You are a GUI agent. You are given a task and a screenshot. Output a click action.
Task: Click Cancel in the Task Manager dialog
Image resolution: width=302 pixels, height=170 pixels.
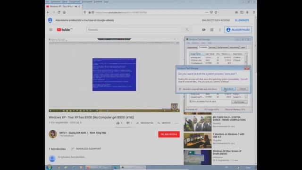pyautogui.click(x=243, y=89)
